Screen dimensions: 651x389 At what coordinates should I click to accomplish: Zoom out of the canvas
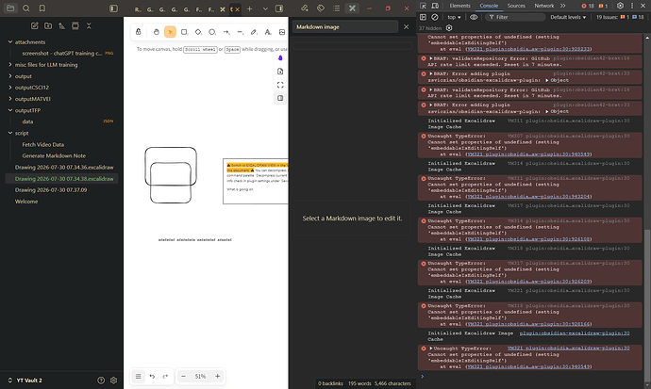pyautogui.click(x=183, y=376)
